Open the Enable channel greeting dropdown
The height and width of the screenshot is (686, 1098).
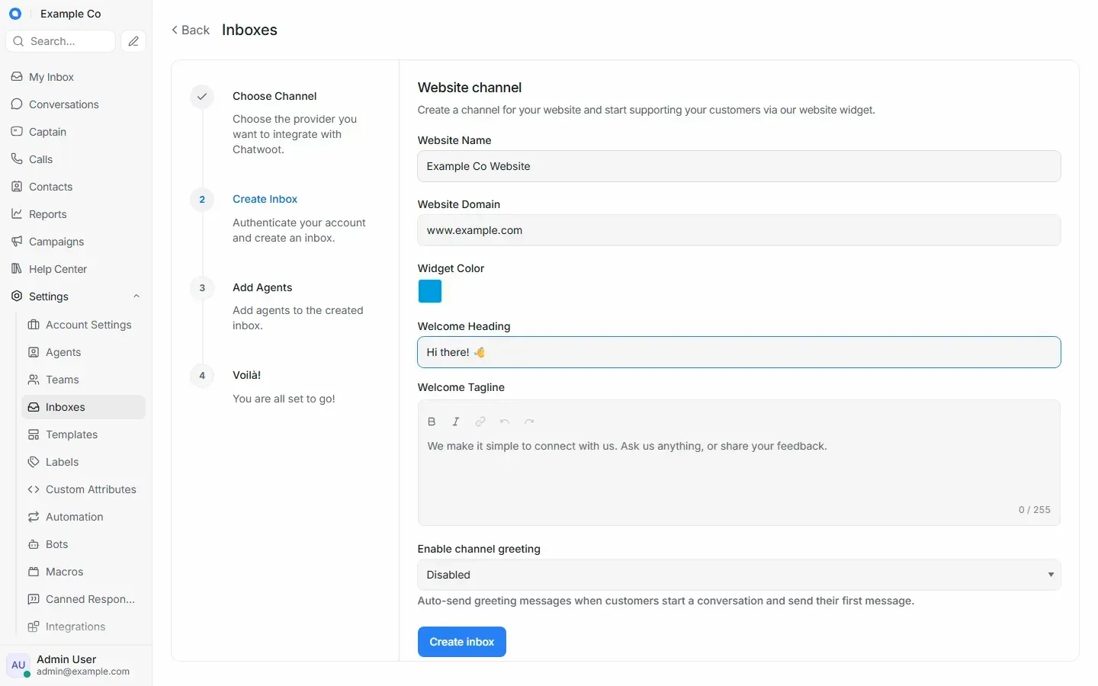click(739, 575)
